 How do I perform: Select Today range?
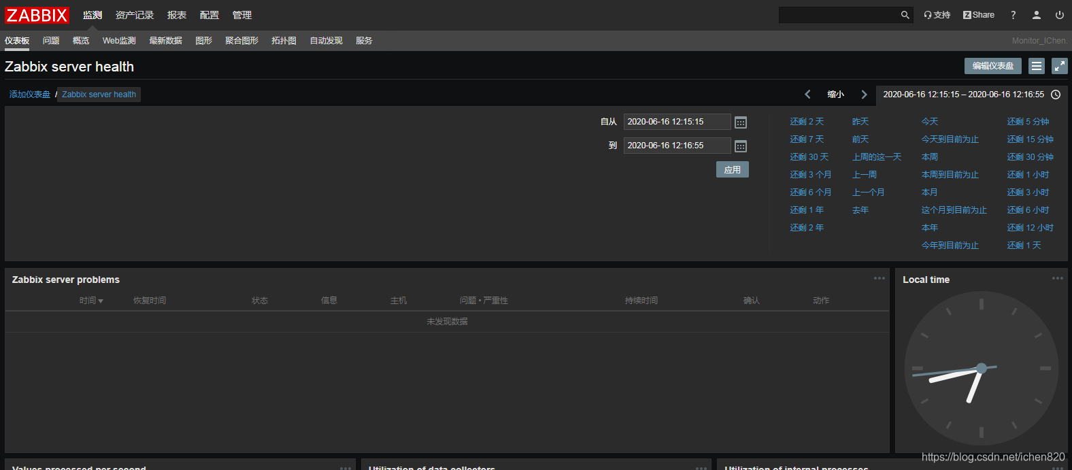(x=930, y=122)
